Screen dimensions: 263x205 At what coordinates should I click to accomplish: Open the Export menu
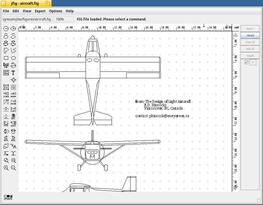pos(40,11)
